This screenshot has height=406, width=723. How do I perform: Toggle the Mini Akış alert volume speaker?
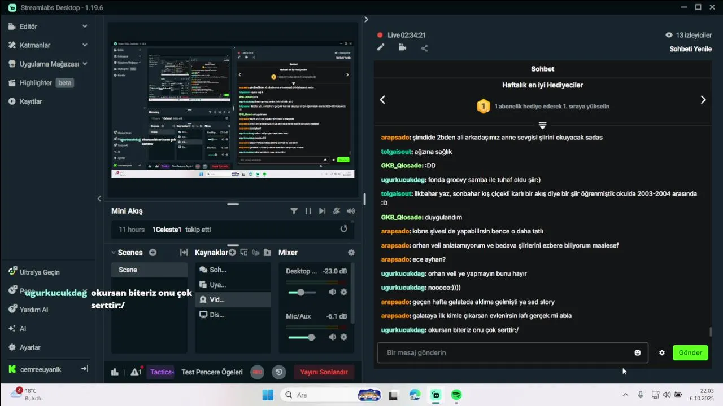(351, 211)
